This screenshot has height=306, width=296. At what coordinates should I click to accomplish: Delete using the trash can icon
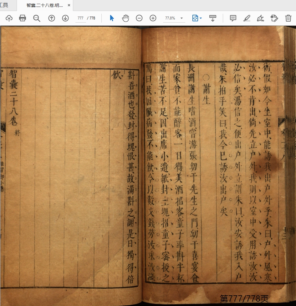coord(288,18)
